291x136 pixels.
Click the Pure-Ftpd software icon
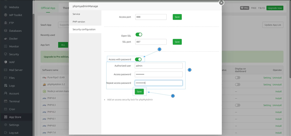pos(44,78)
